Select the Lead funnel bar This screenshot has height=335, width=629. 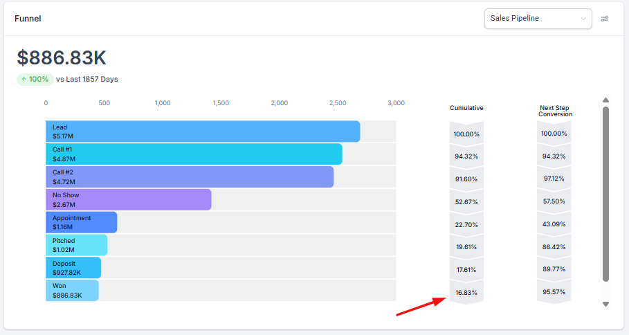click(203, 132)
